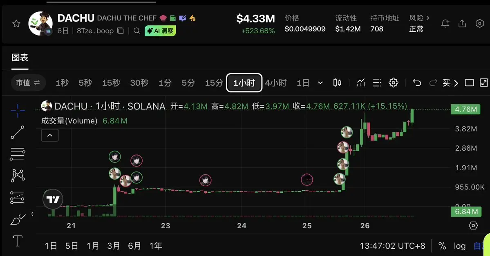Screen dimensions: 490x256
Task: Select 15秒 timeframe
Action: [111, 83]
